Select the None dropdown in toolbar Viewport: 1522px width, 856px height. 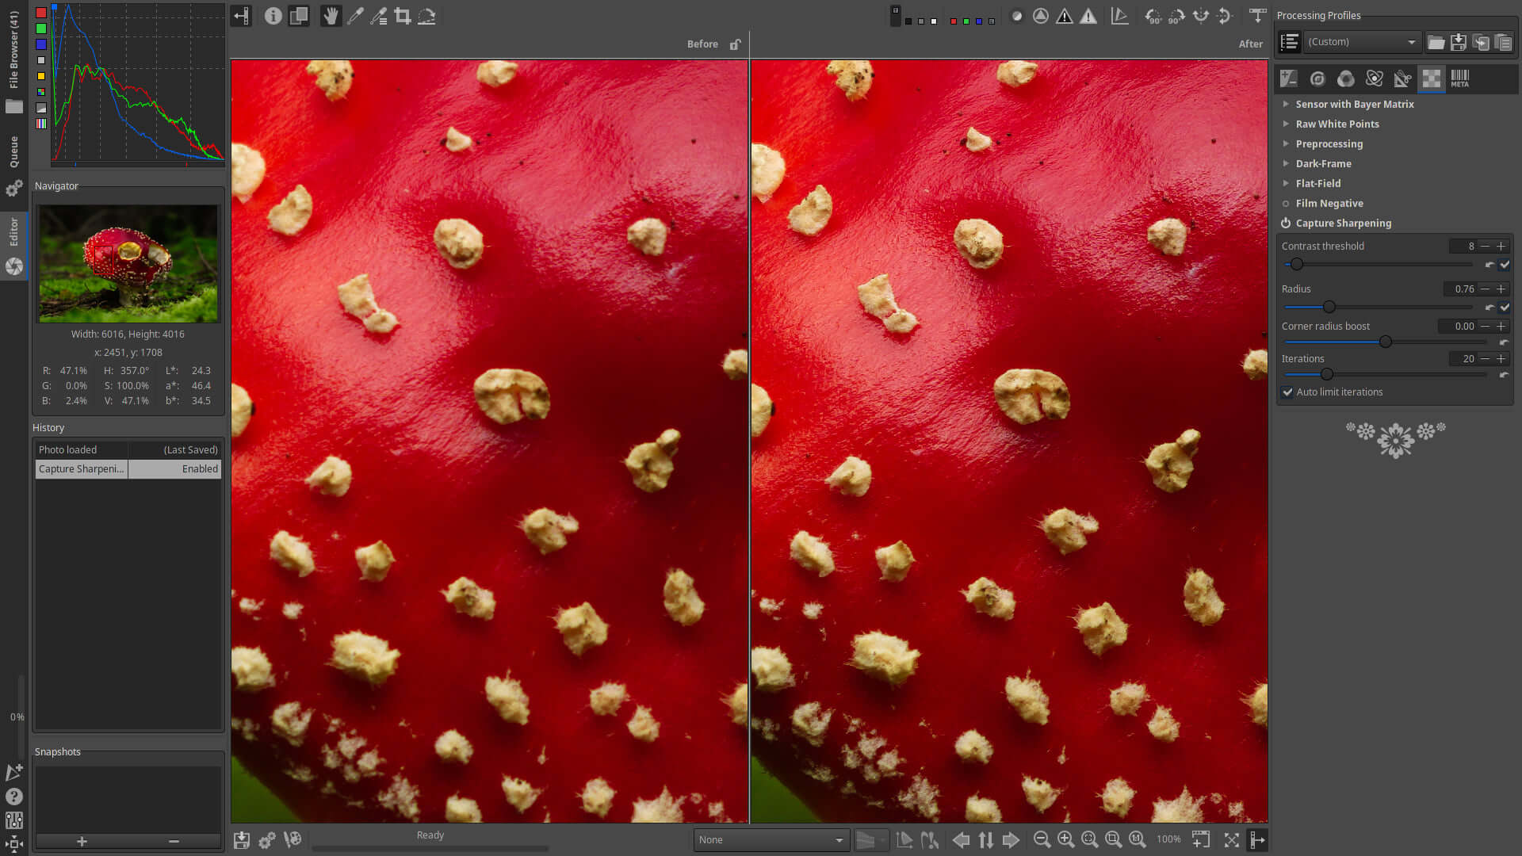[771, 839]
